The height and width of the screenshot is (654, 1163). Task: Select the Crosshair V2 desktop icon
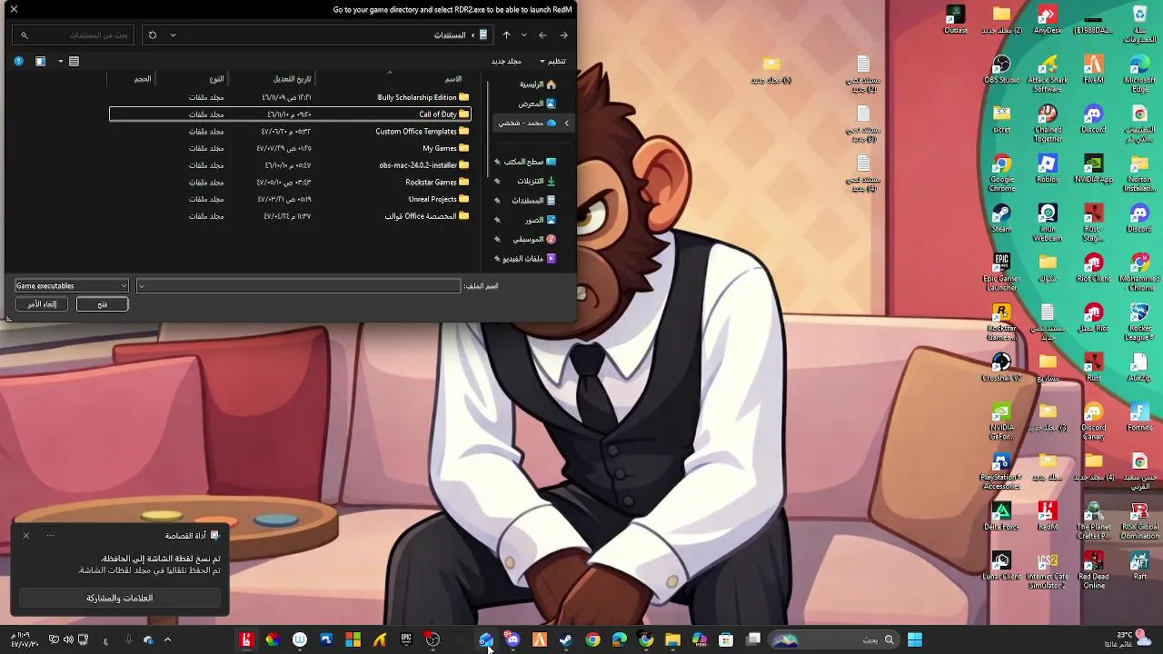pos(1002,367)
